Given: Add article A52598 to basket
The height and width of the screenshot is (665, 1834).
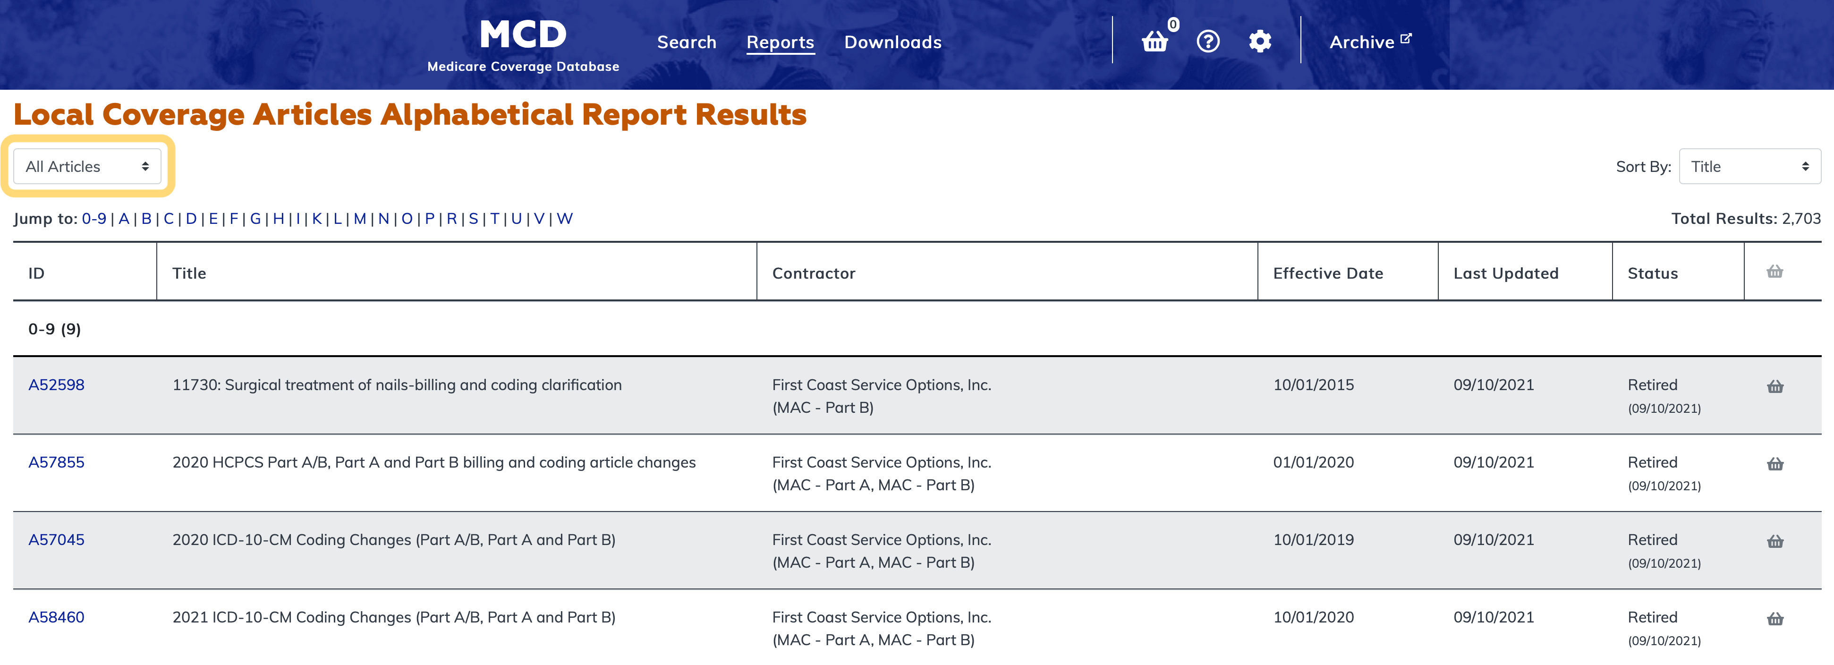Looking at the screenshot, I should coord(1774,387).
